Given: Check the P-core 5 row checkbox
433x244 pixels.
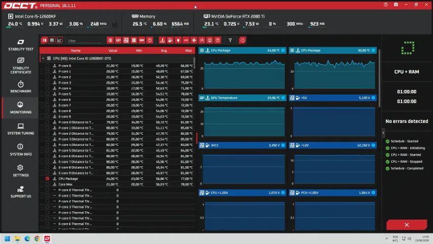Looking at the screenshot, I should pyautogui.click(x=47, y=94).
